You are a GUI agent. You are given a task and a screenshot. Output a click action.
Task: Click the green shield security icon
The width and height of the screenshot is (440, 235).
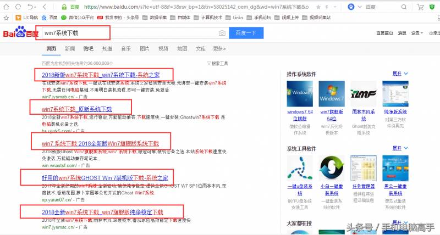click(432, 7)
